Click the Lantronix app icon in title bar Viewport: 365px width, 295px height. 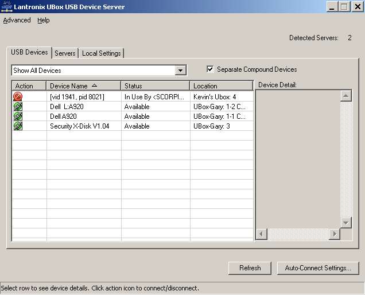point(6,6)
